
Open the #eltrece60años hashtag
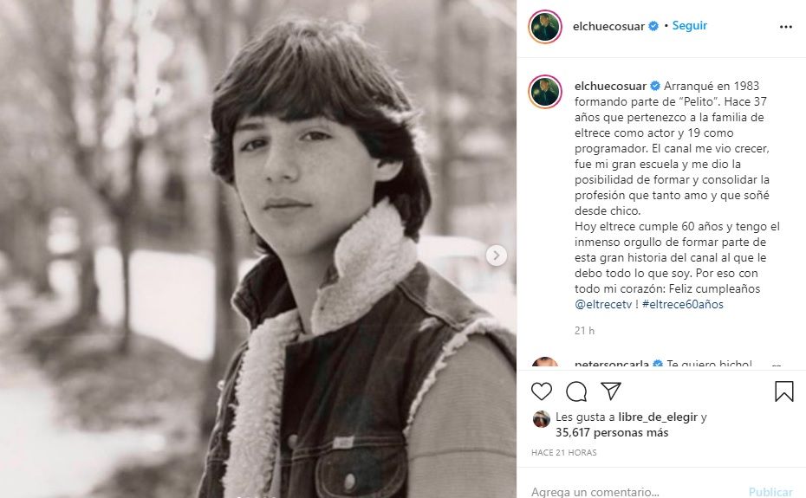[683, 304]
